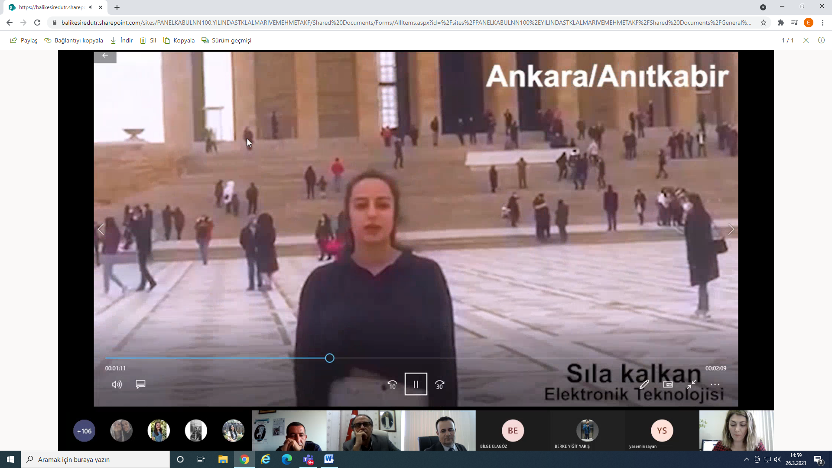Open the info details pane icon
Image resolution: width=832 pixels, height=468 pixels.
(x=821, y=40)
